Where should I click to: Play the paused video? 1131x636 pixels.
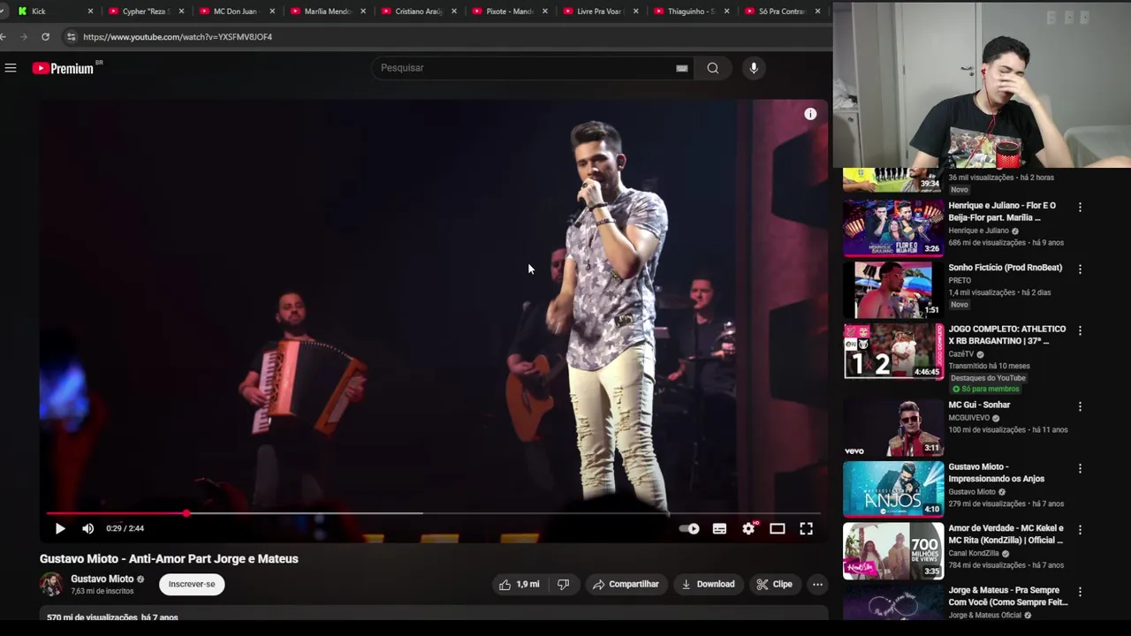[60, 528]
